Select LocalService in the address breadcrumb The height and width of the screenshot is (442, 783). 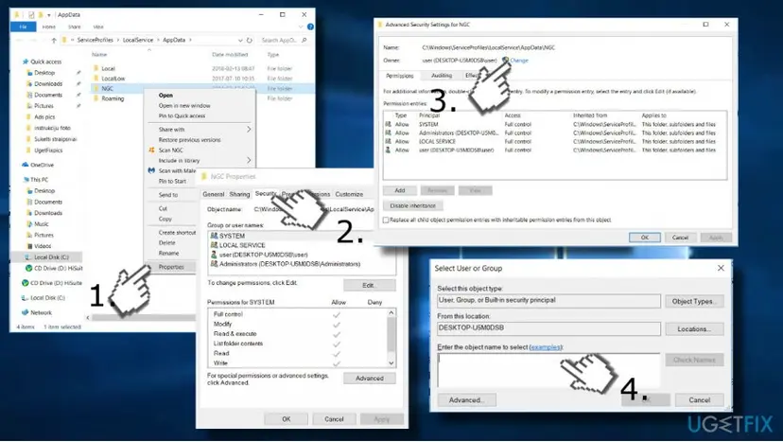point(138,40)
